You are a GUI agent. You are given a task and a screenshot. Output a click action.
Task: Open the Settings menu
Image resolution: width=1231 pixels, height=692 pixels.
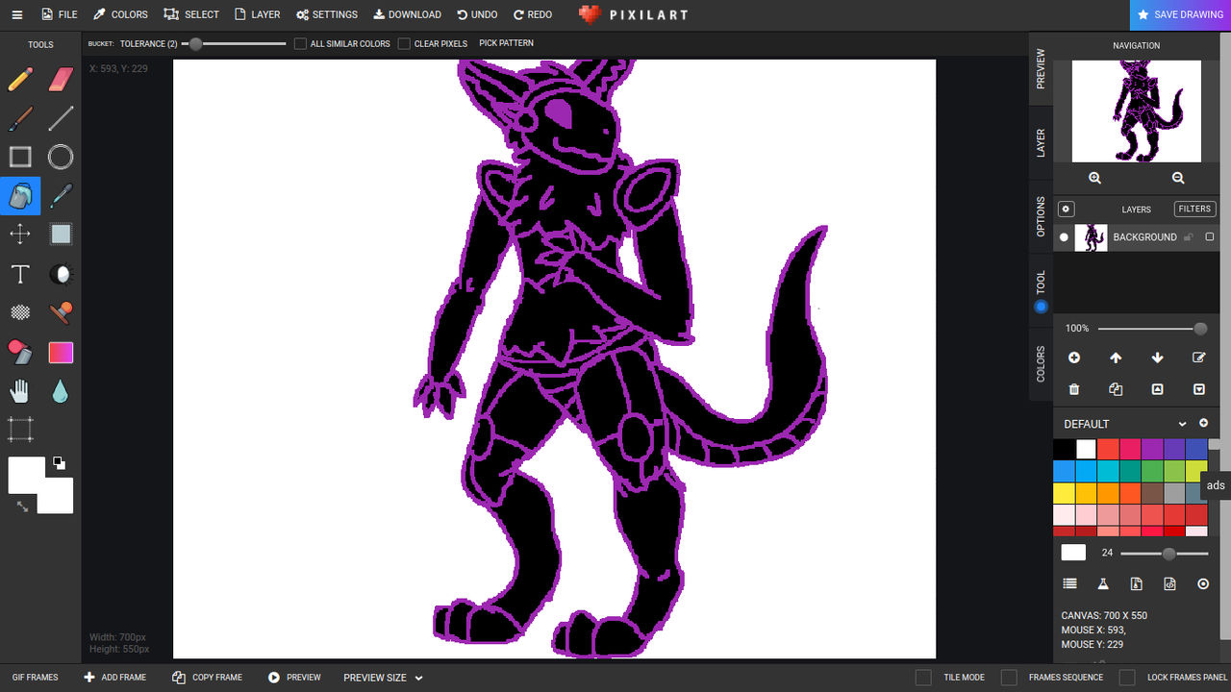click(x=327, y=14)
